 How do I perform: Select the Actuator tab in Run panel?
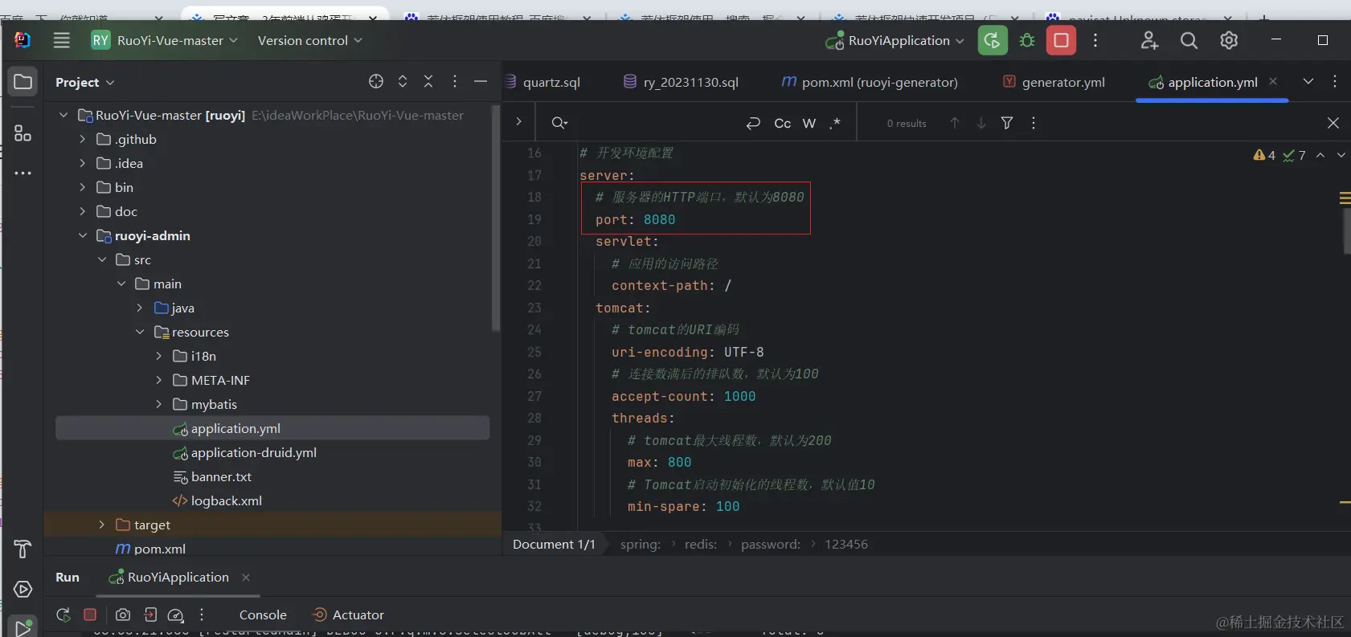pos(358,615)
